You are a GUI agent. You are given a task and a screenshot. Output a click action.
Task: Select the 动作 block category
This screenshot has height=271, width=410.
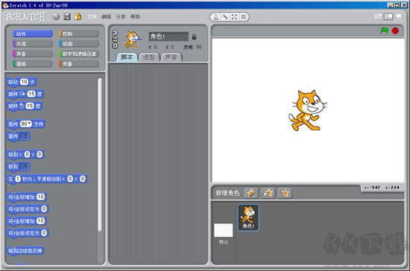click(33, 34)
